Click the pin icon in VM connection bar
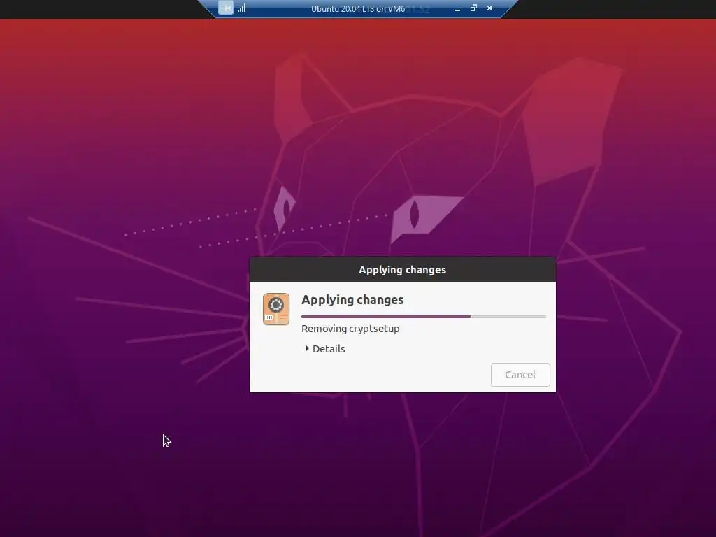Screen dimensions: 716x537 226,8
